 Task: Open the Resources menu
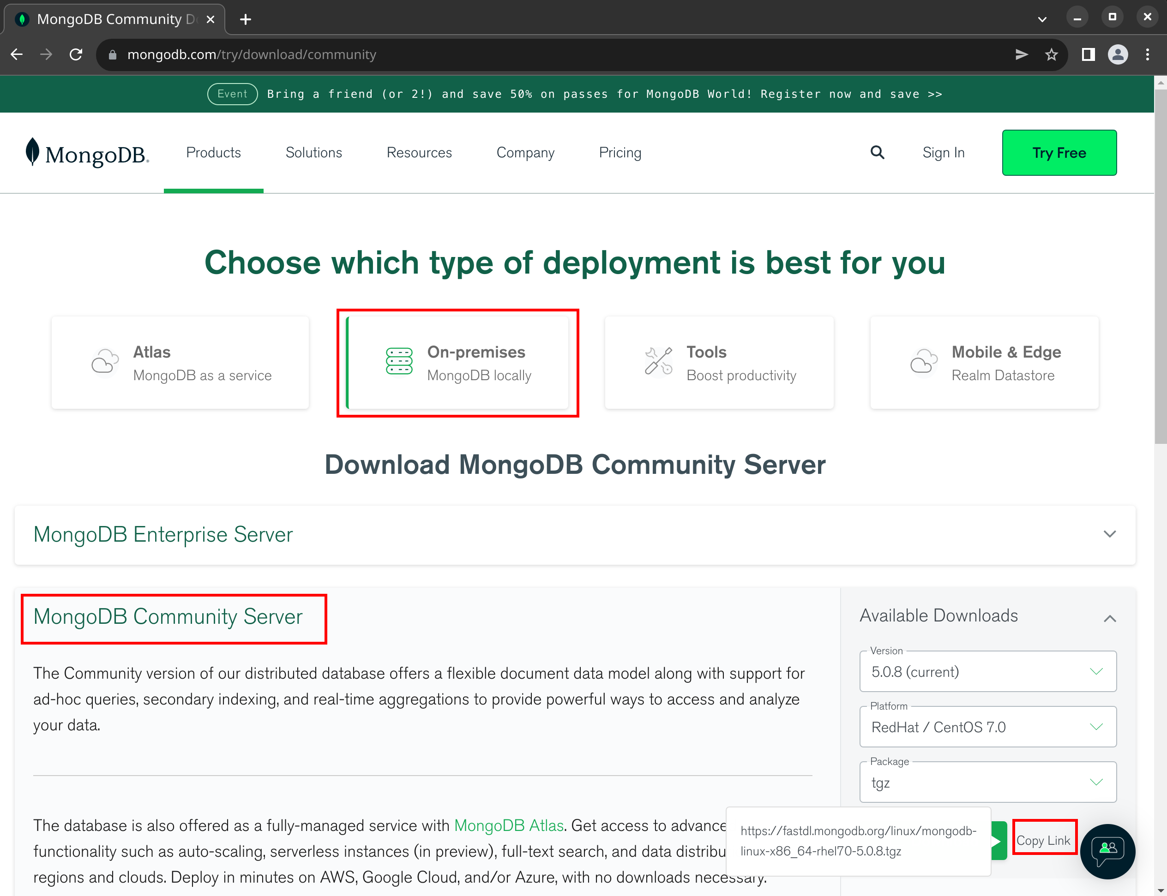(420, 153)
